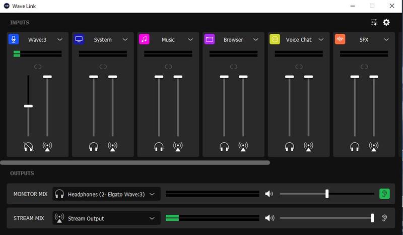Click the purple Browser channel icon
Viewport: 403px width, 235px height.
[210, 39]
